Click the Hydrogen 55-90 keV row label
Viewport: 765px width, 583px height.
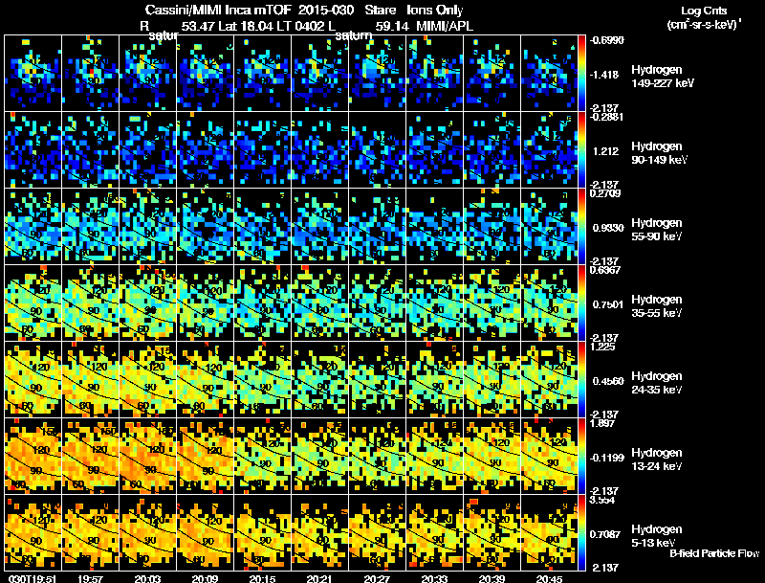pyautogui.click(x=656, y=230)
